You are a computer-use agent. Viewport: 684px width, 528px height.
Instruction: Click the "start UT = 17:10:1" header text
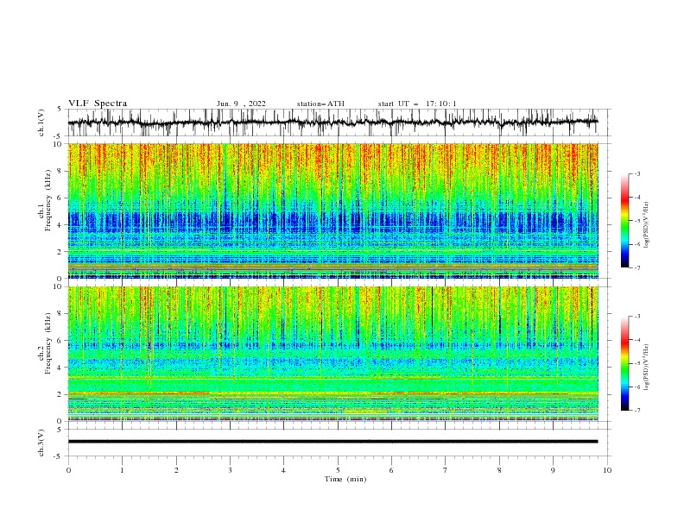pyautogui.click(x=417, y=104)
